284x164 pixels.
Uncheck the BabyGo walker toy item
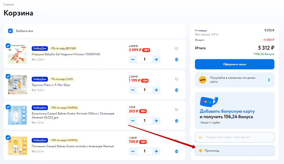8,46
